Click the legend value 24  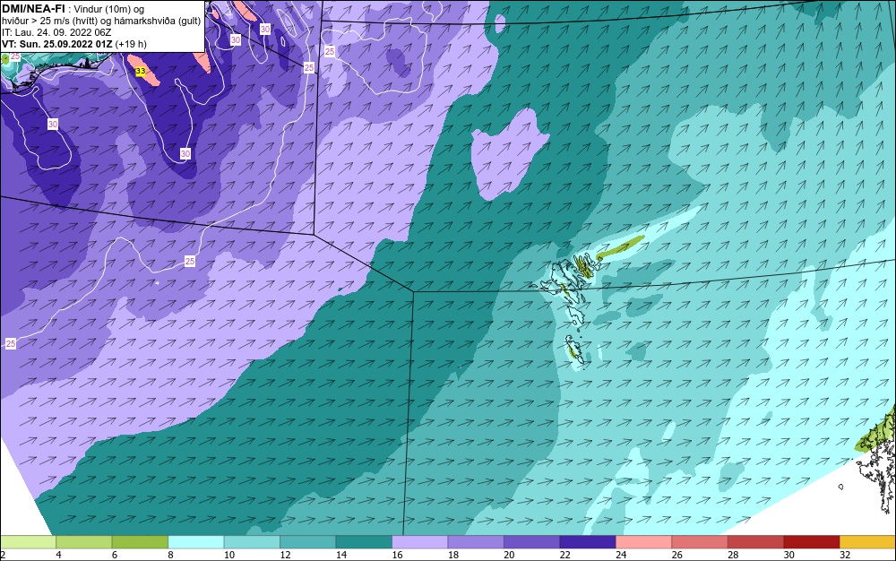pos(621,555)
